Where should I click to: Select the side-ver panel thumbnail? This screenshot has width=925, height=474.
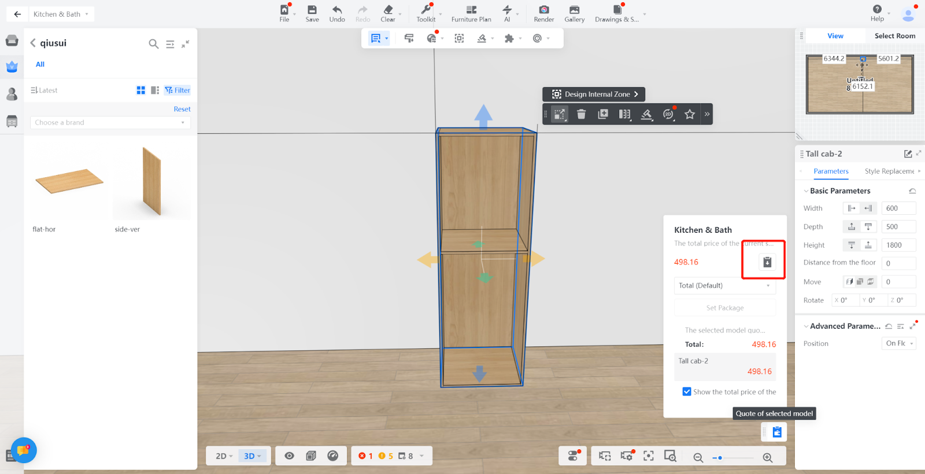151,182
